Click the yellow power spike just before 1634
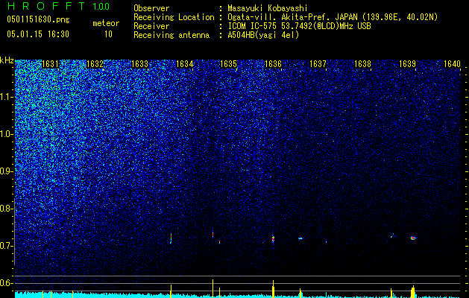The height and width of the screenshot is (298, 469). tap(171, 291)
